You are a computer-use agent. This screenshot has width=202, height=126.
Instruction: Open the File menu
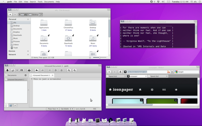(15, 2)
